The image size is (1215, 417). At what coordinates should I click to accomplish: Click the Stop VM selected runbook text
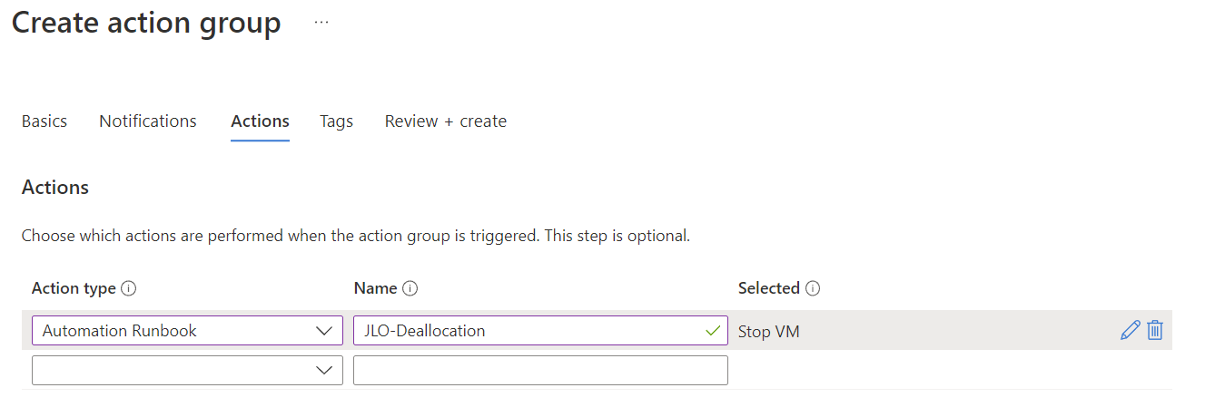click(x=769, y=331)
